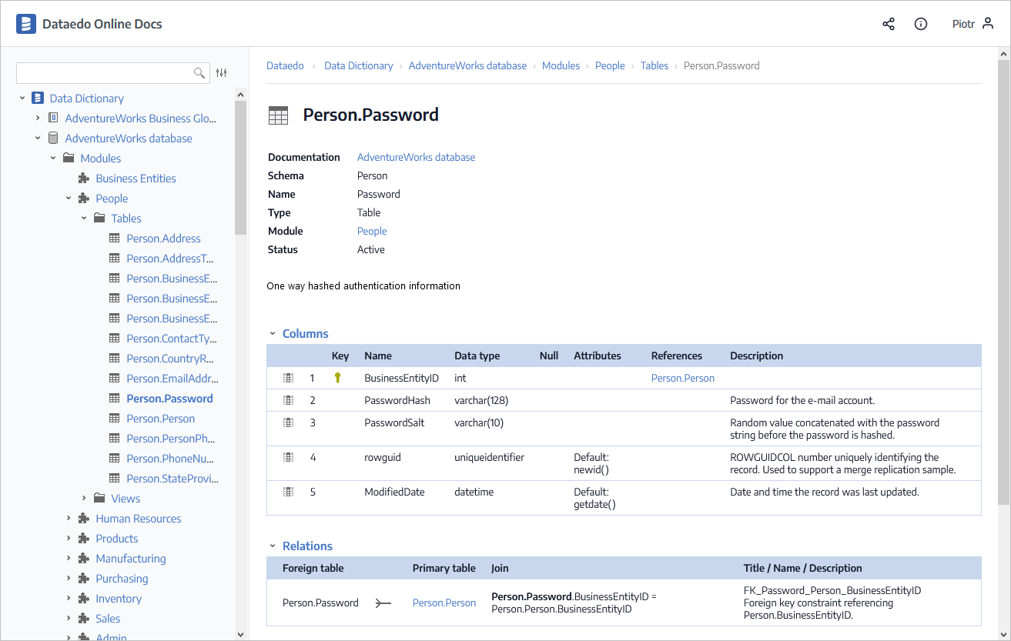Click the Business Entities puzzle icon
This screenshot has width=1011, height=641.
coord(84,179)
